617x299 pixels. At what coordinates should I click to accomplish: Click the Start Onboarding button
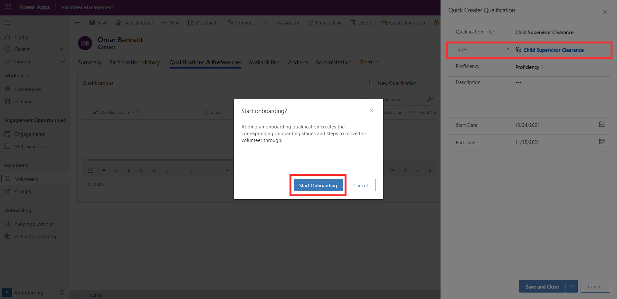(318, 185)
